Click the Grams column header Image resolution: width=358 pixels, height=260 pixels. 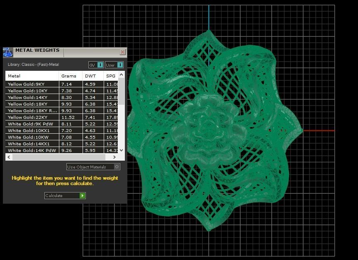pos(68,76)
